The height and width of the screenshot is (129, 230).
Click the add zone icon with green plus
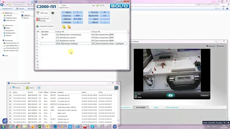(x=64, y=27)
